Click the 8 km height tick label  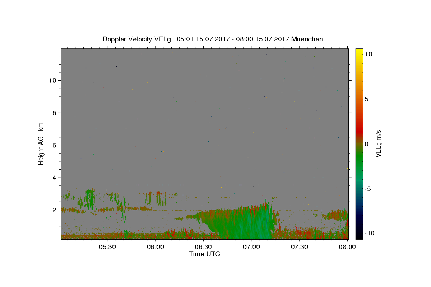click(54, 113)
